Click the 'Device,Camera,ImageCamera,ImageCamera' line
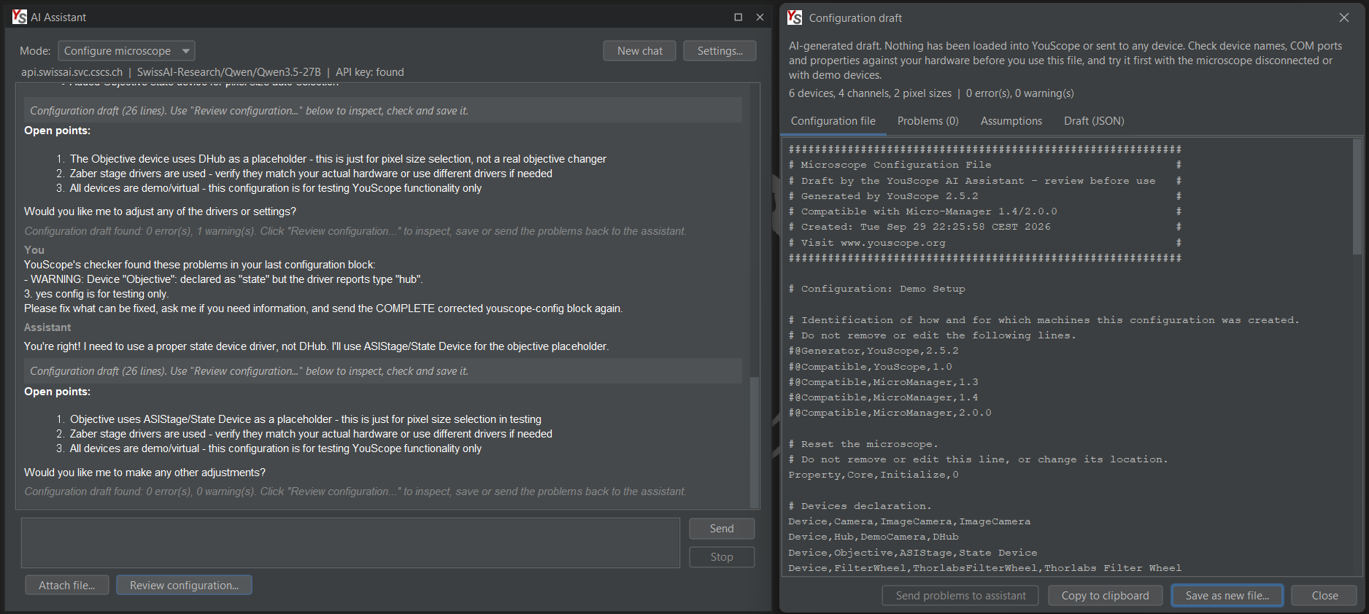This screenshot has width=1369, height=614. [909, 521]
